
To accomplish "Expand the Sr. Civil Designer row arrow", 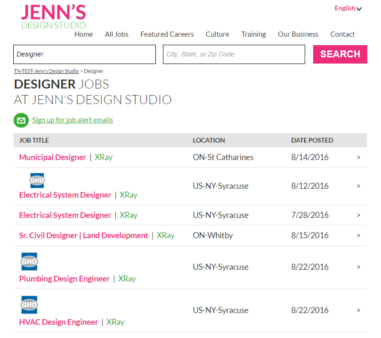I will (358, 235).
